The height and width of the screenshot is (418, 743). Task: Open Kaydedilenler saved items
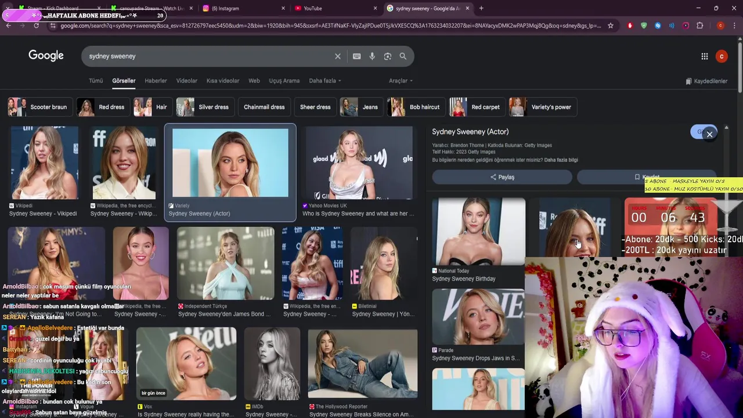[706, 81]
